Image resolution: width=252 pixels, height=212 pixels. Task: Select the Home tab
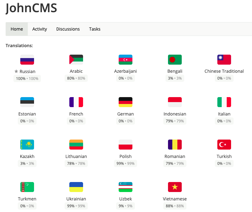[17, 29]
